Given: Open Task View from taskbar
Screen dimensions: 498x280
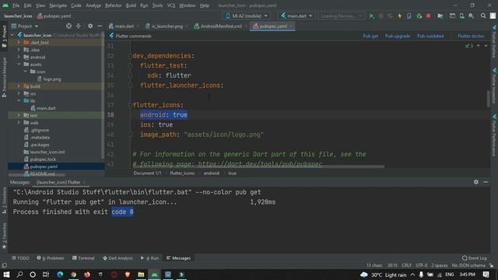Looking at the screenshot, I should [x=46, y=275].
